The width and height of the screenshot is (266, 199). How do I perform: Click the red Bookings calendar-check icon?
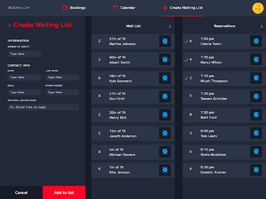click(x=65, y=8)
